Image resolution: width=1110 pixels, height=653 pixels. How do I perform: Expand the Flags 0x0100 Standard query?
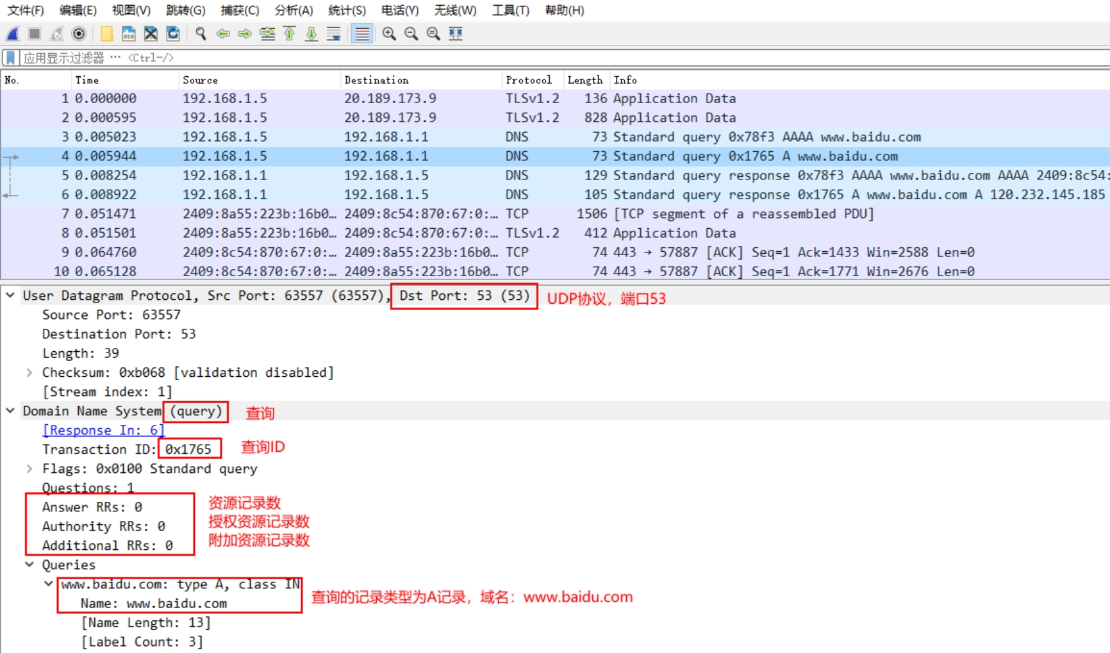[x=29, y=468]
